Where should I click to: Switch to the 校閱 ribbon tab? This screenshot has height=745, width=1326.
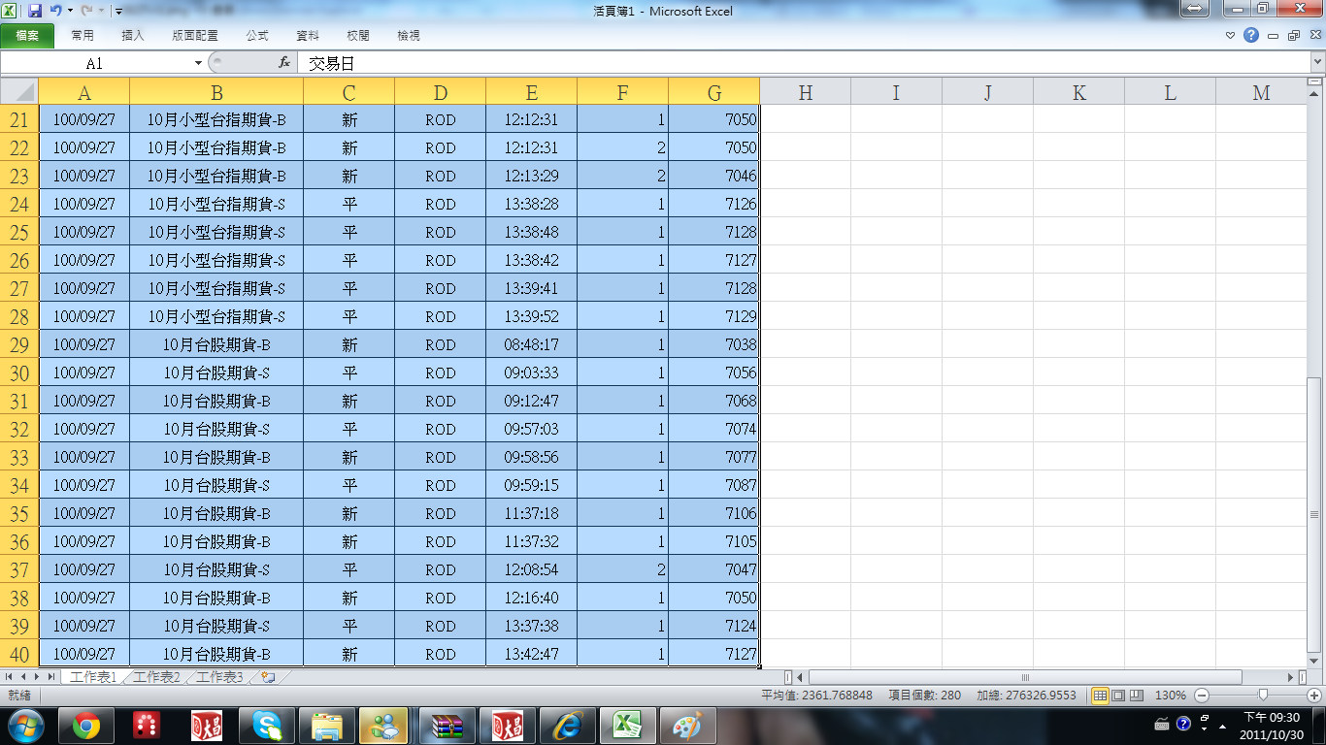(x=358, y=36)
